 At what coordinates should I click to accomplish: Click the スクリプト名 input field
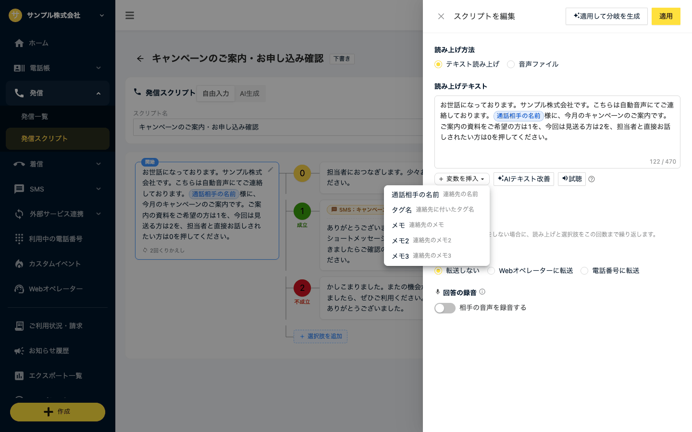pyautogui.click(x=278, y=127)
